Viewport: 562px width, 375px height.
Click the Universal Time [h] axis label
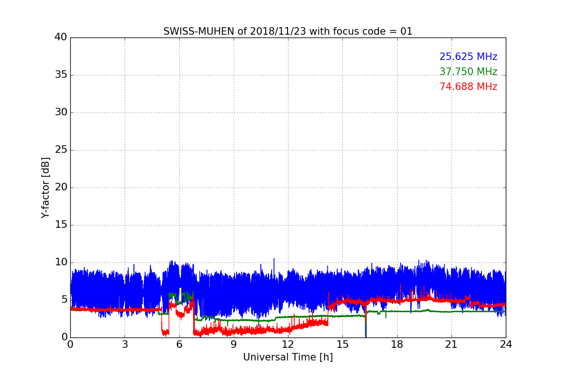(288, 357)
